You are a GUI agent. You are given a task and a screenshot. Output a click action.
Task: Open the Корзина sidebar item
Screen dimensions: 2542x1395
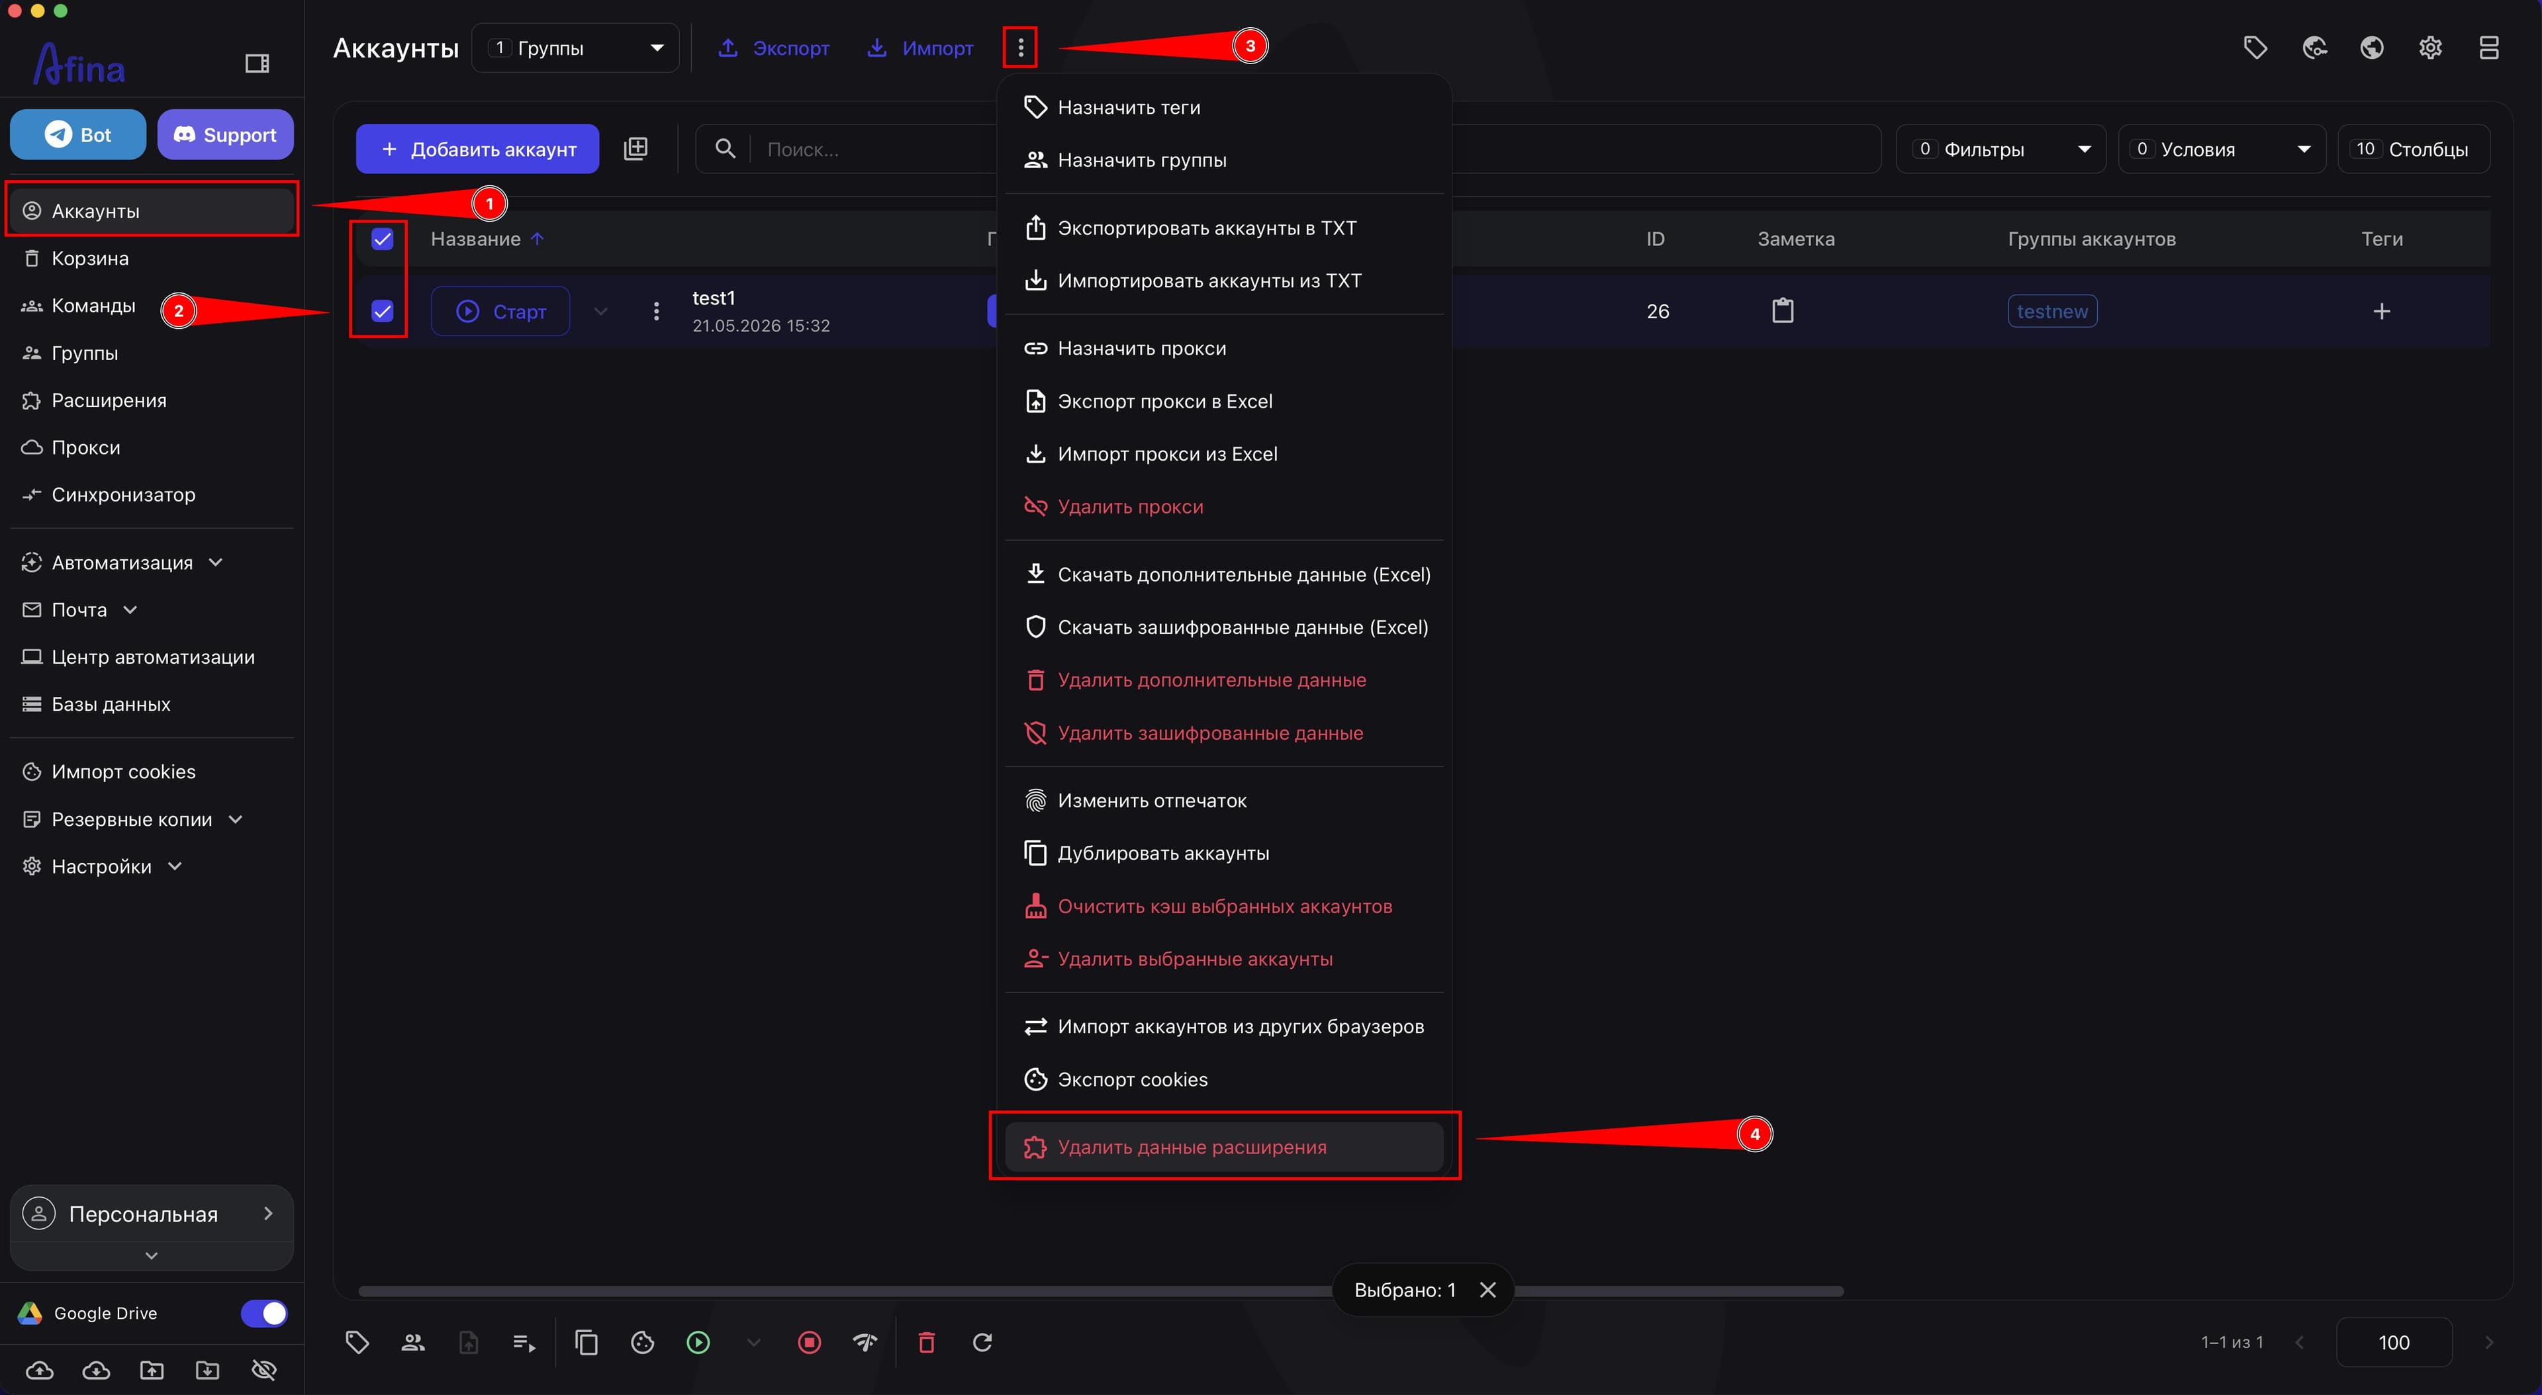(x=152, y=259)
